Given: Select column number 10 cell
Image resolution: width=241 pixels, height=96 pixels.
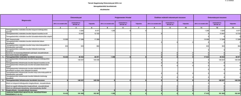Looking at the screenshot, I should [x=186, y=28].
